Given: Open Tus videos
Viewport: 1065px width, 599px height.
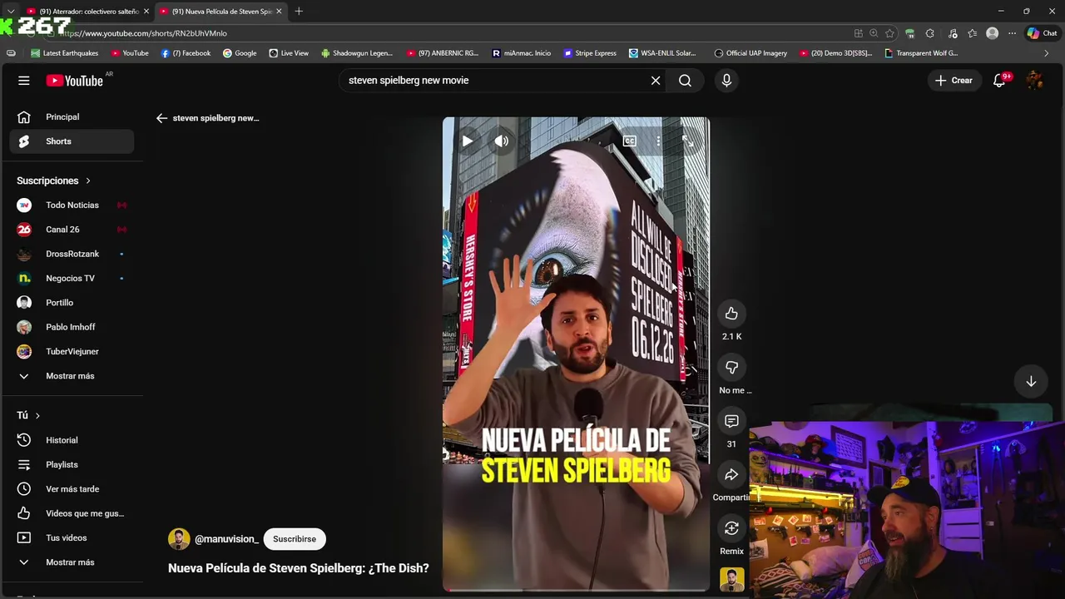Looking at the screenshot, I should coord(72,538).
